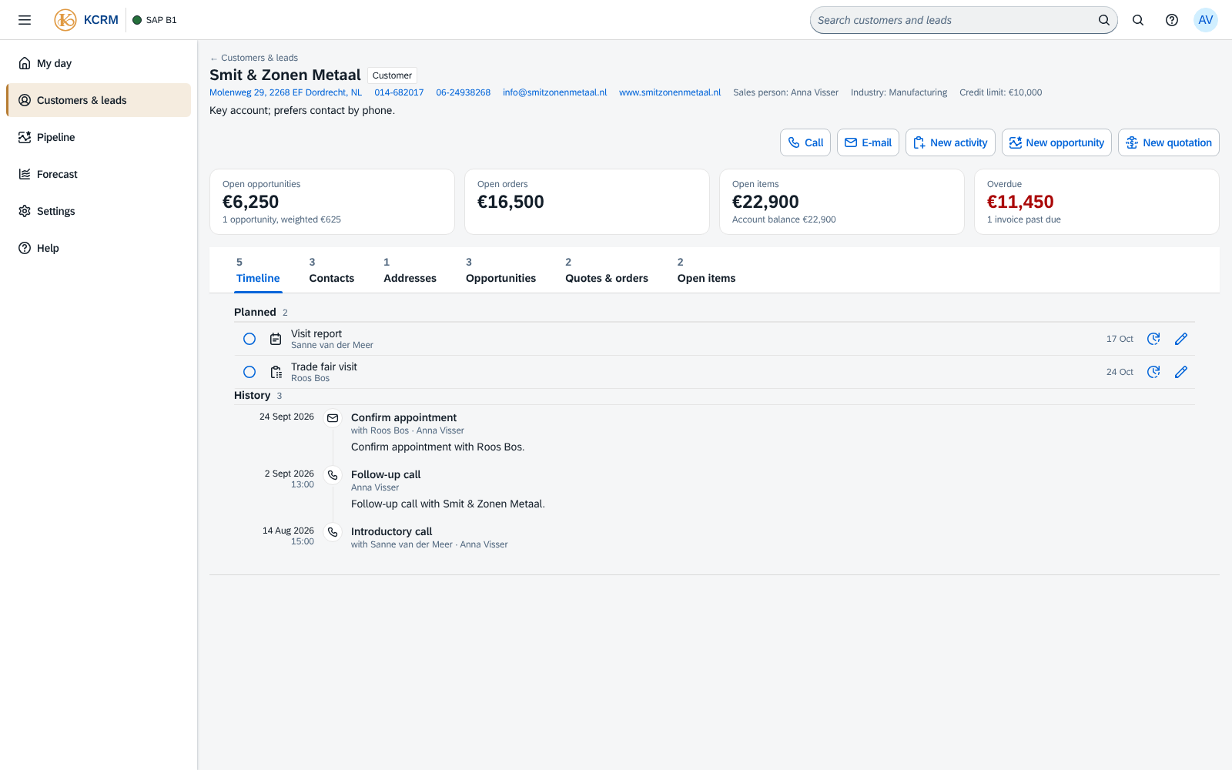1232x770 pixels.
Task: Switch to the Contacts tab
Action: (x=332, y=270)
